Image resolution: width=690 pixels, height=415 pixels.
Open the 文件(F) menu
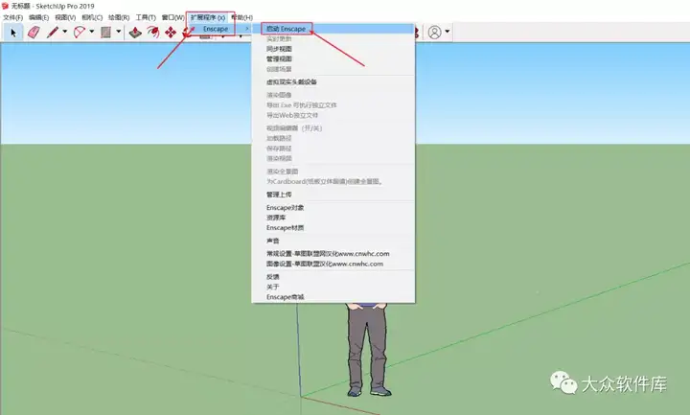12,17
